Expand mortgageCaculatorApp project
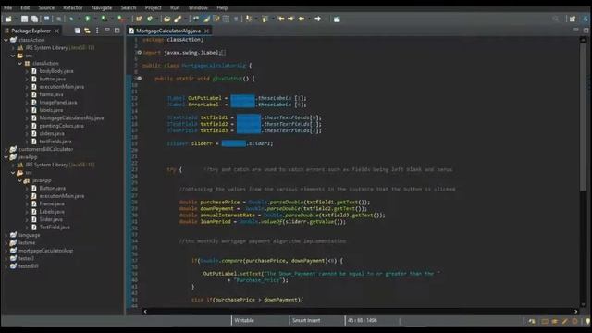The width and height of the screenshot is (592, 333). click(x=6, y=251)
